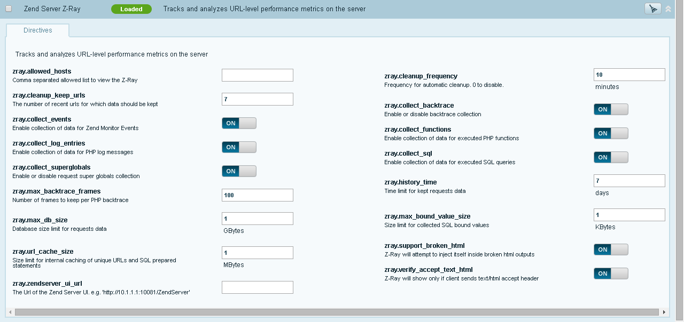
Task: Select the zray.max_backtrace_frames input box
Action: pos(257,195)
